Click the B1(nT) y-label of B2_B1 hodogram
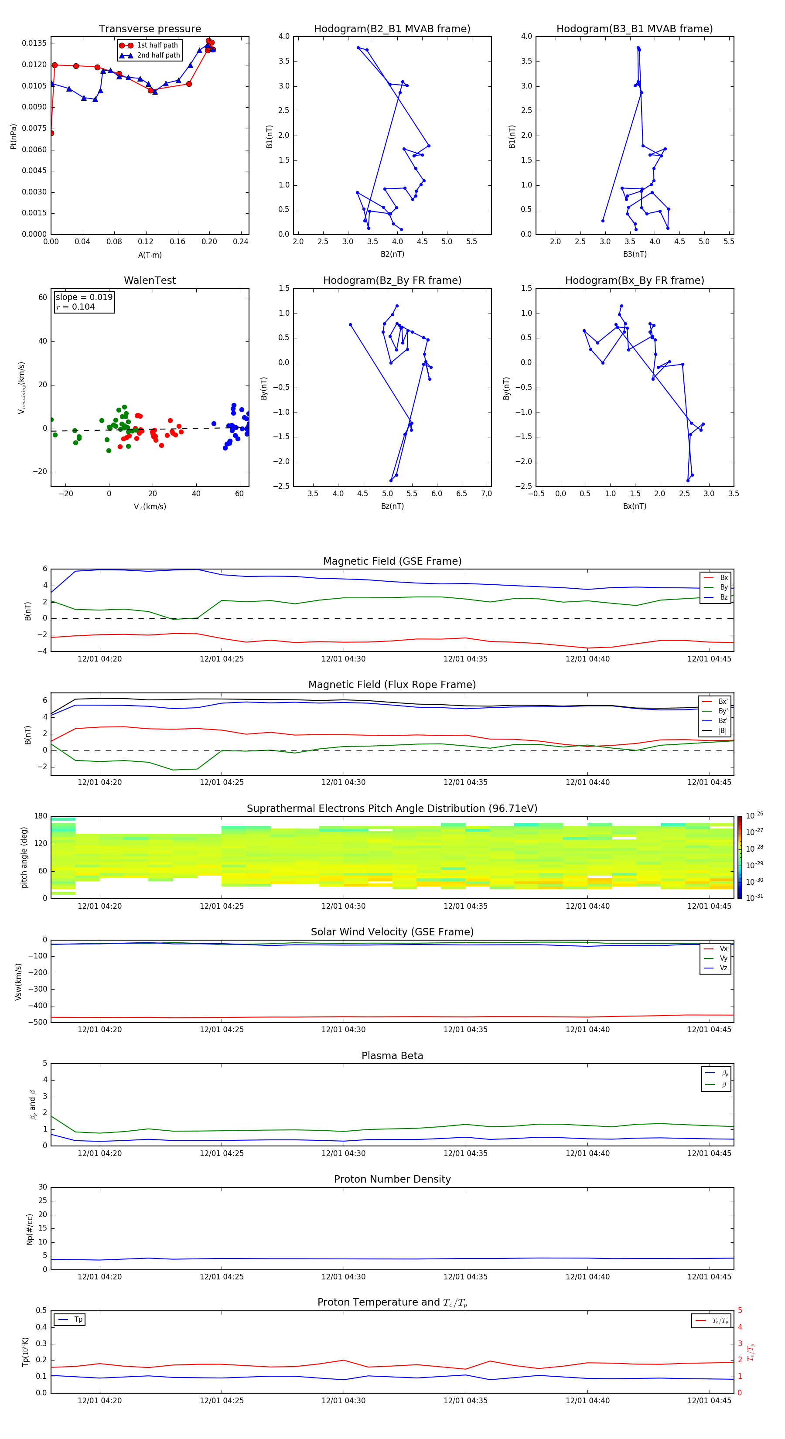The width and height of the screenshot is (785, 1439). point(270,136)
